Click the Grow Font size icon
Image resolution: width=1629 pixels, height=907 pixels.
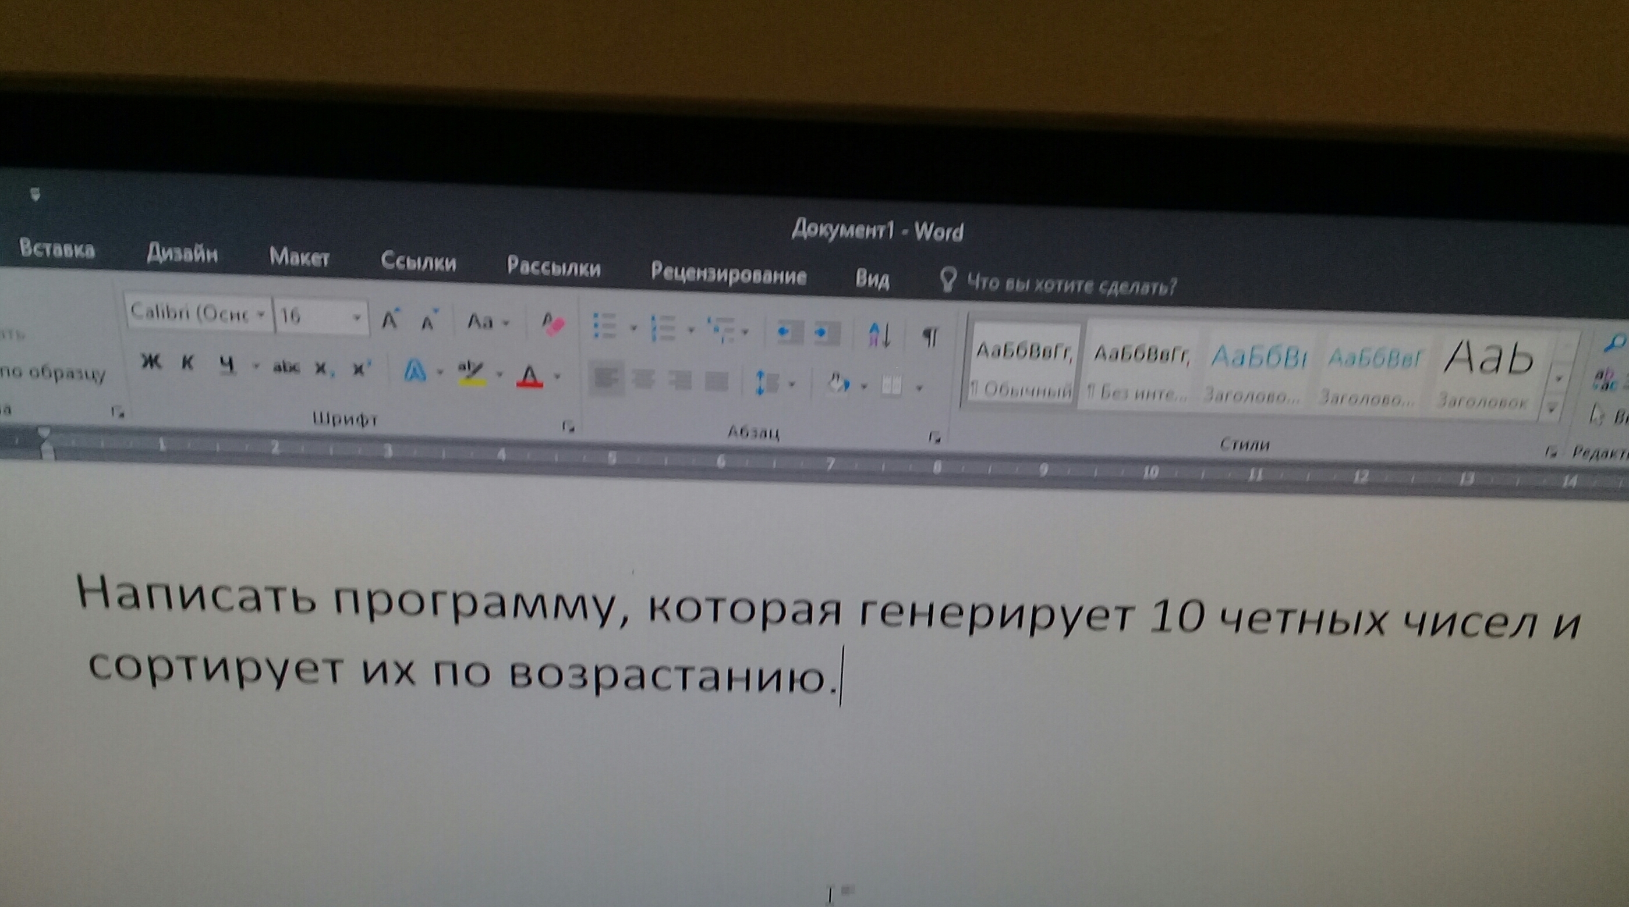[390, 321]
